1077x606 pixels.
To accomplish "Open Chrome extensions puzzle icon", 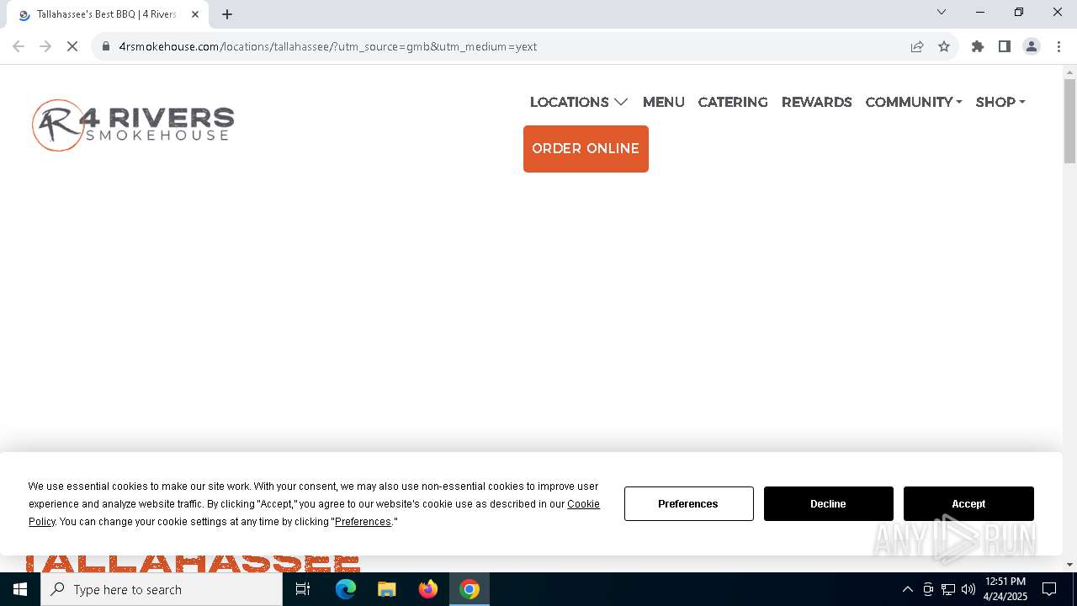I will pyautogui.click(x=978, y=46).
